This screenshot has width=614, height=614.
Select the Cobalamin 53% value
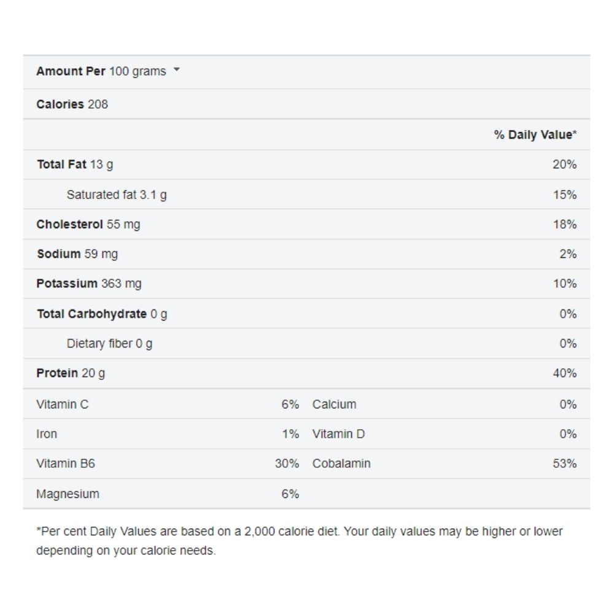click(x=564, y=464)
